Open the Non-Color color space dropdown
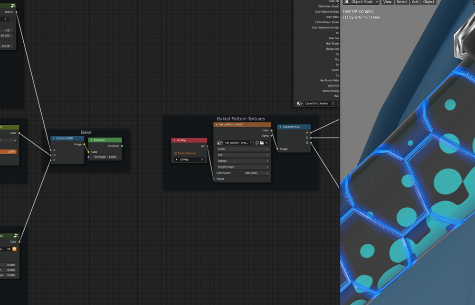475x305 pixels. [x=256, y=173]
